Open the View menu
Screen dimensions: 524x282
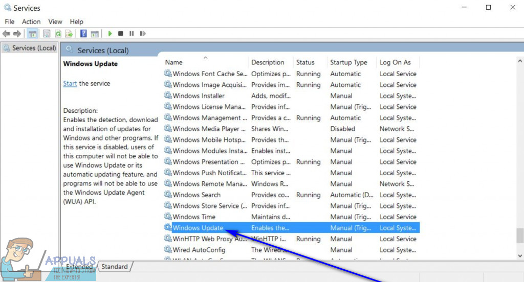tap(55, 21)
